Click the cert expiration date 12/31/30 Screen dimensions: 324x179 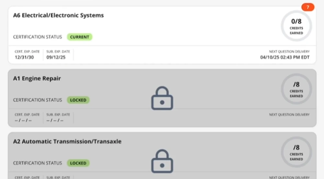pos(24,57)
